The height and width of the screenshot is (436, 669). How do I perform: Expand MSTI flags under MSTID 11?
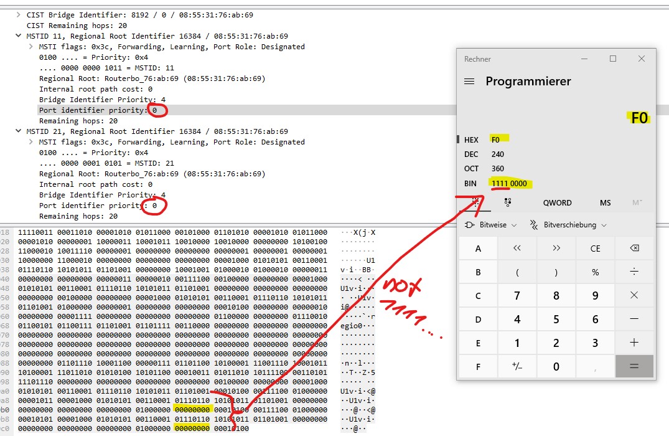(x=30, y=47)
